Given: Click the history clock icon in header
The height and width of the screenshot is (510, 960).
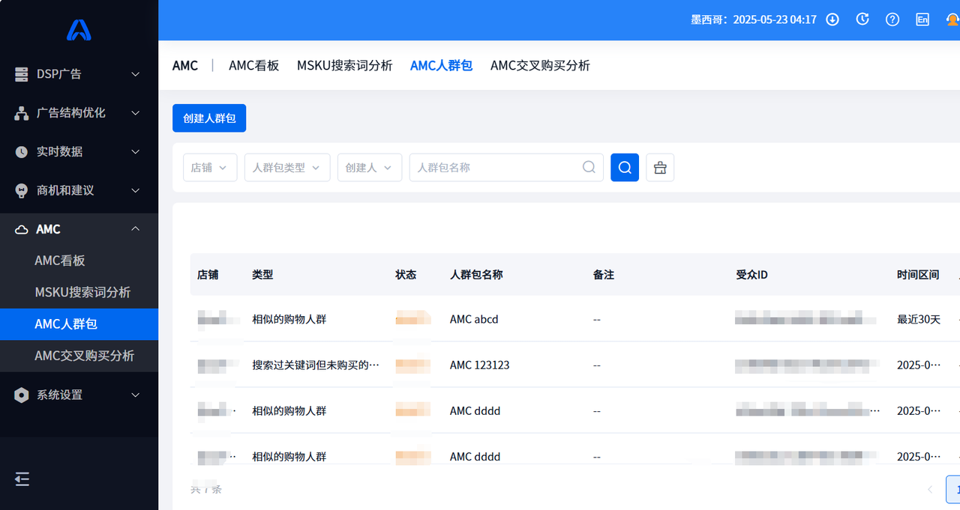Looking at the screenshot, I should 862,19.
